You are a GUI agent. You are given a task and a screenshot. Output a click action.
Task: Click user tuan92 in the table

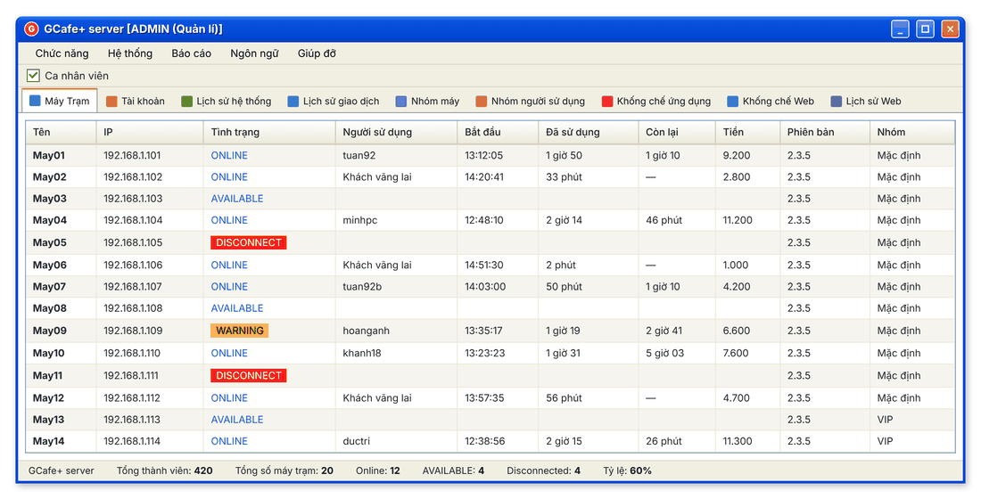[x=359, y=155]
